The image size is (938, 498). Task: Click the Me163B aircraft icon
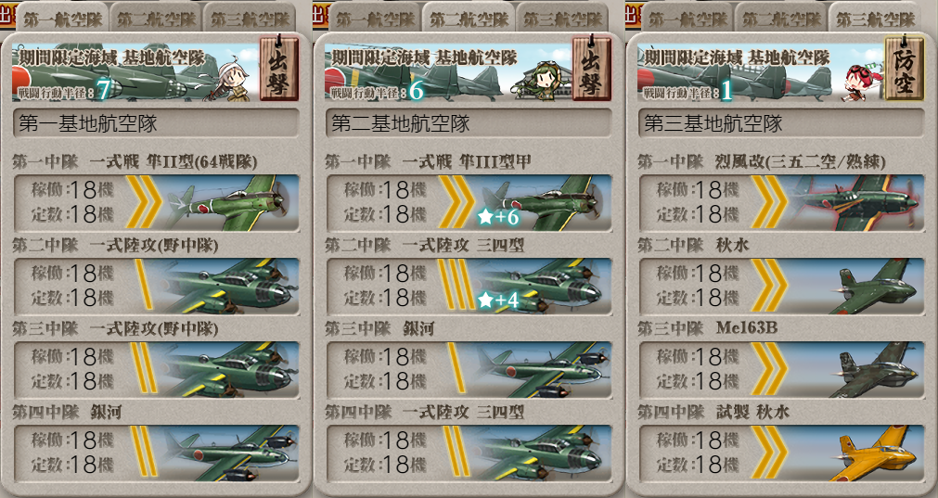point(873,370)
